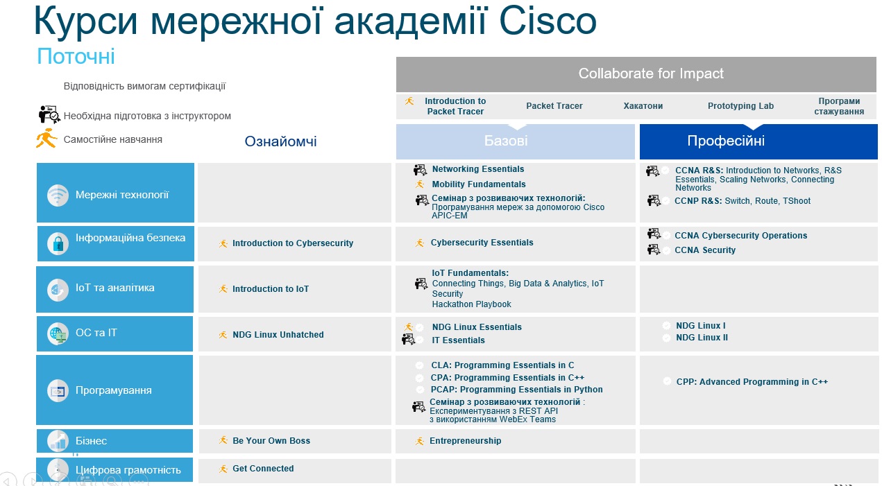This screenshot has width=882, height=486.
Task: Click the runner icon beside Introduction to IoT
Action: point(223,289)
